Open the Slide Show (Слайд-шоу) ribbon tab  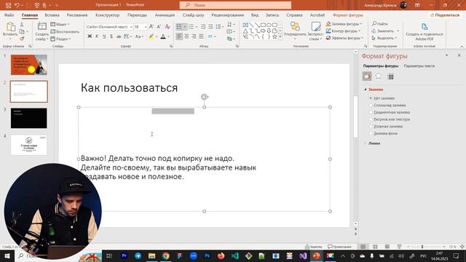click(x=193, y=15)
